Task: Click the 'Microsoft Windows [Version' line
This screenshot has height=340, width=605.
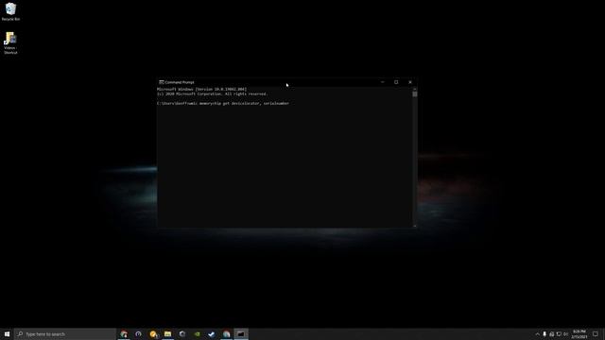Action: 201,89
